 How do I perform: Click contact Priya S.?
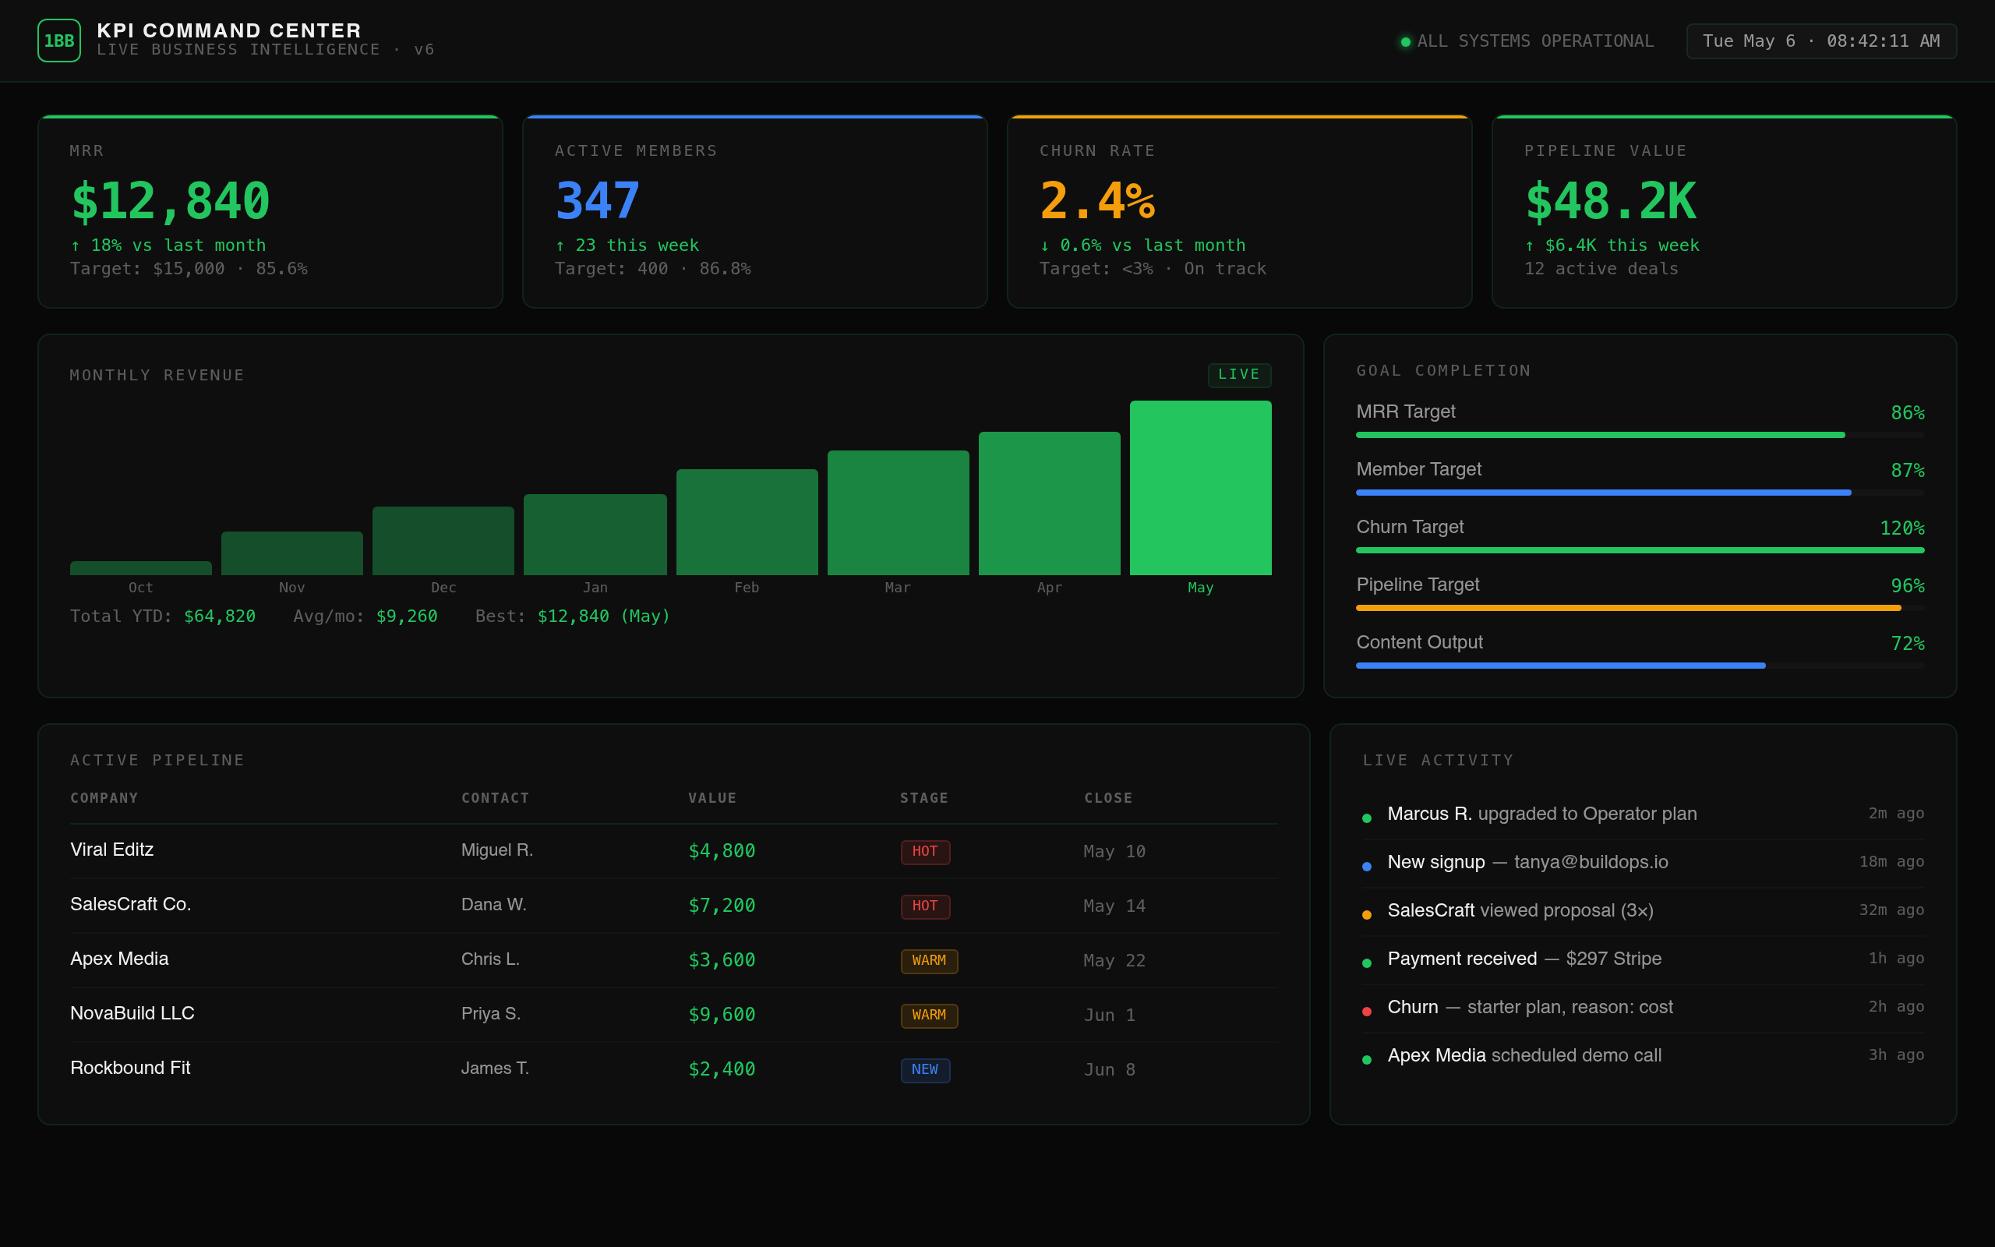490,1014
